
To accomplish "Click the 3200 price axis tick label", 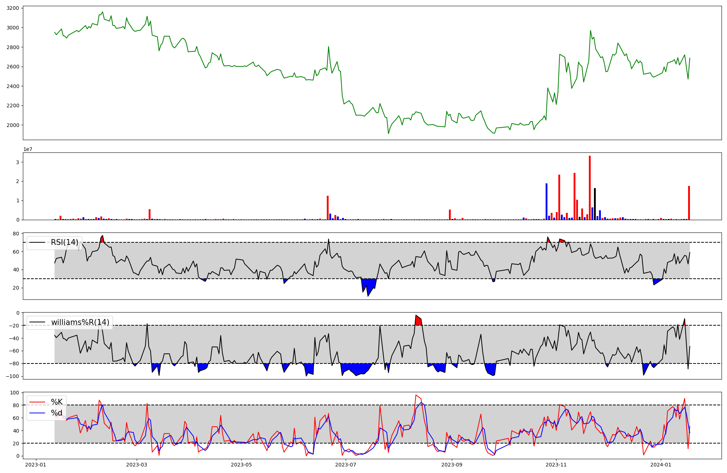I will coord(13,8).
